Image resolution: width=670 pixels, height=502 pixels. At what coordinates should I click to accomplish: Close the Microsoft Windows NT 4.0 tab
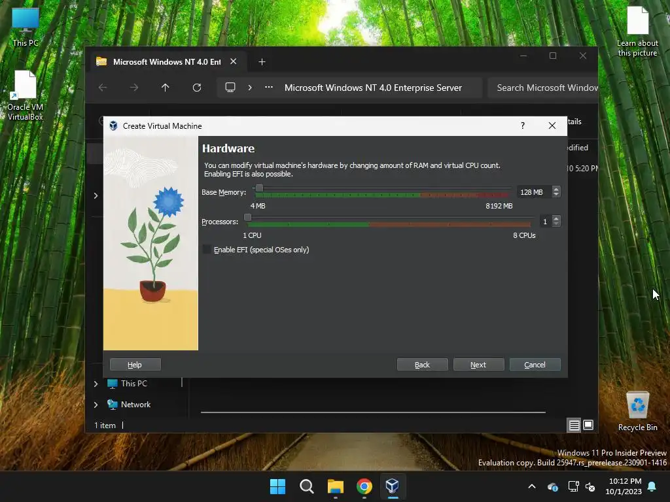tap(234, 61)
